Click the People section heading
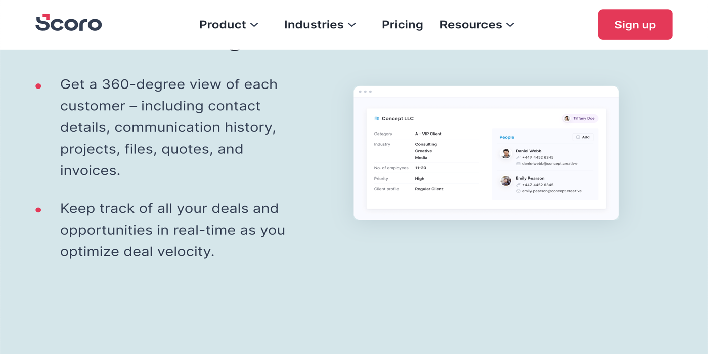708x354 pixels. 506,137
